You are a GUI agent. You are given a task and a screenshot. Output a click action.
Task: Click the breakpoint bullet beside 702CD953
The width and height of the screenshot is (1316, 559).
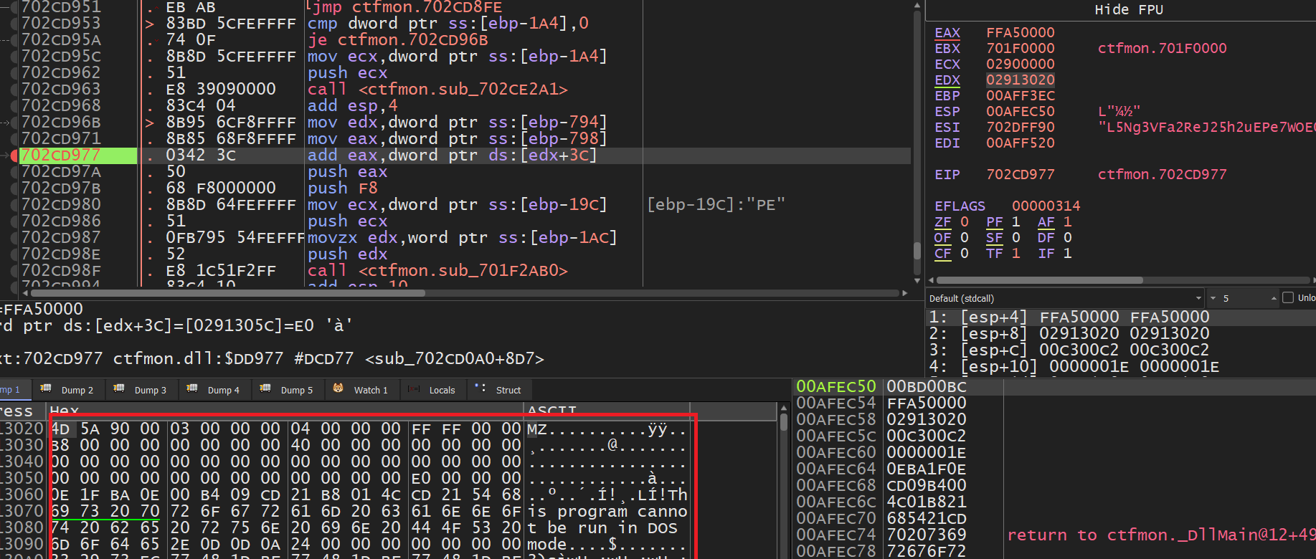[14, 24]
